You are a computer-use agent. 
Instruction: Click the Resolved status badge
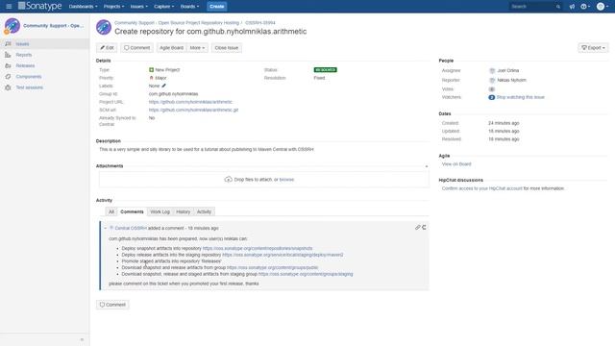click(x=325, y=70)
